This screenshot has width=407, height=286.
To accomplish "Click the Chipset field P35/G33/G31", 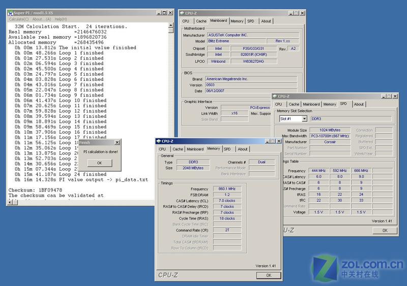I will coord(253,48).
